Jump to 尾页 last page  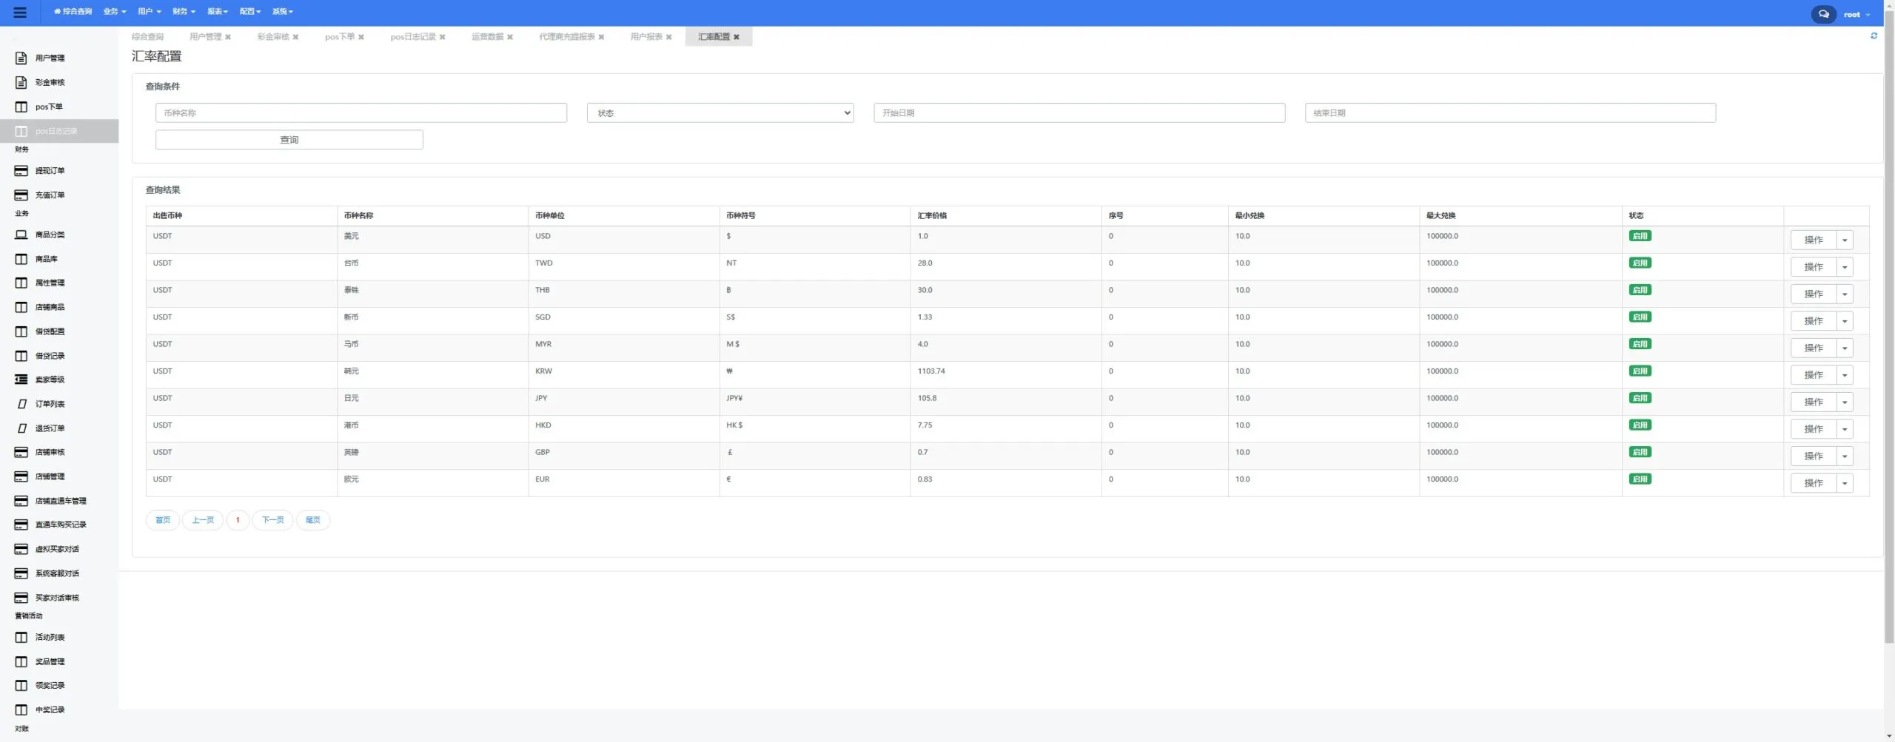(x=313, y=520)
